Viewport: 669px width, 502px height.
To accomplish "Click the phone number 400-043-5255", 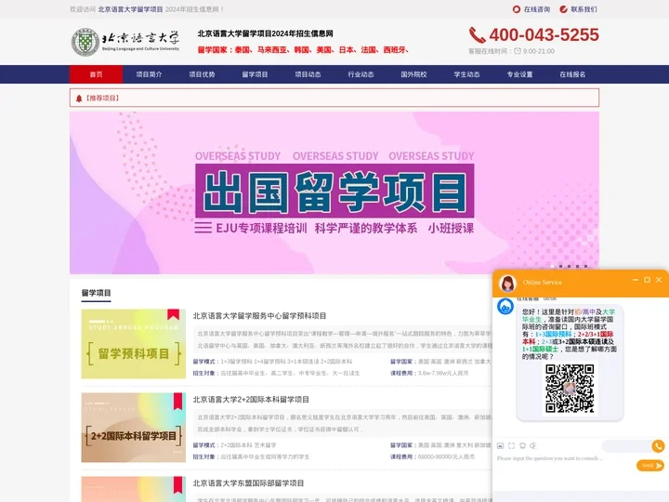I will click(544, 35).
